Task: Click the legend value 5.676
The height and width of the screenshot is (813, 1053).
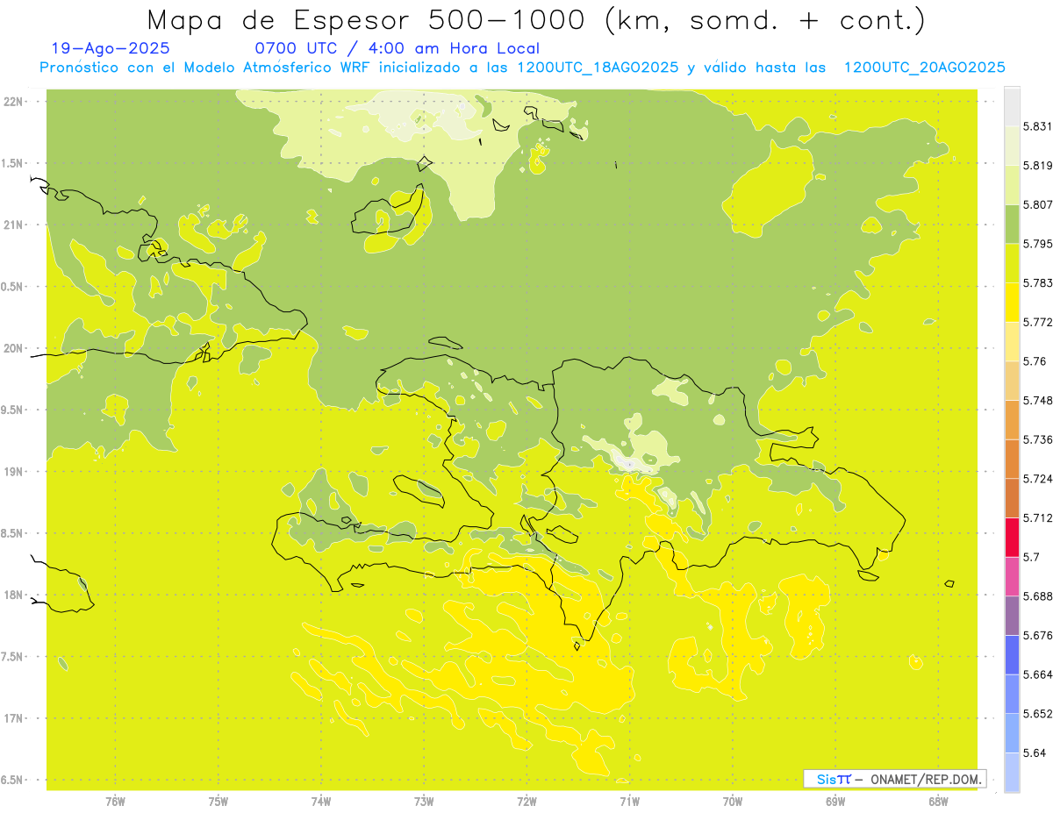Action: pyautogui.click(x=1038, y=635)
